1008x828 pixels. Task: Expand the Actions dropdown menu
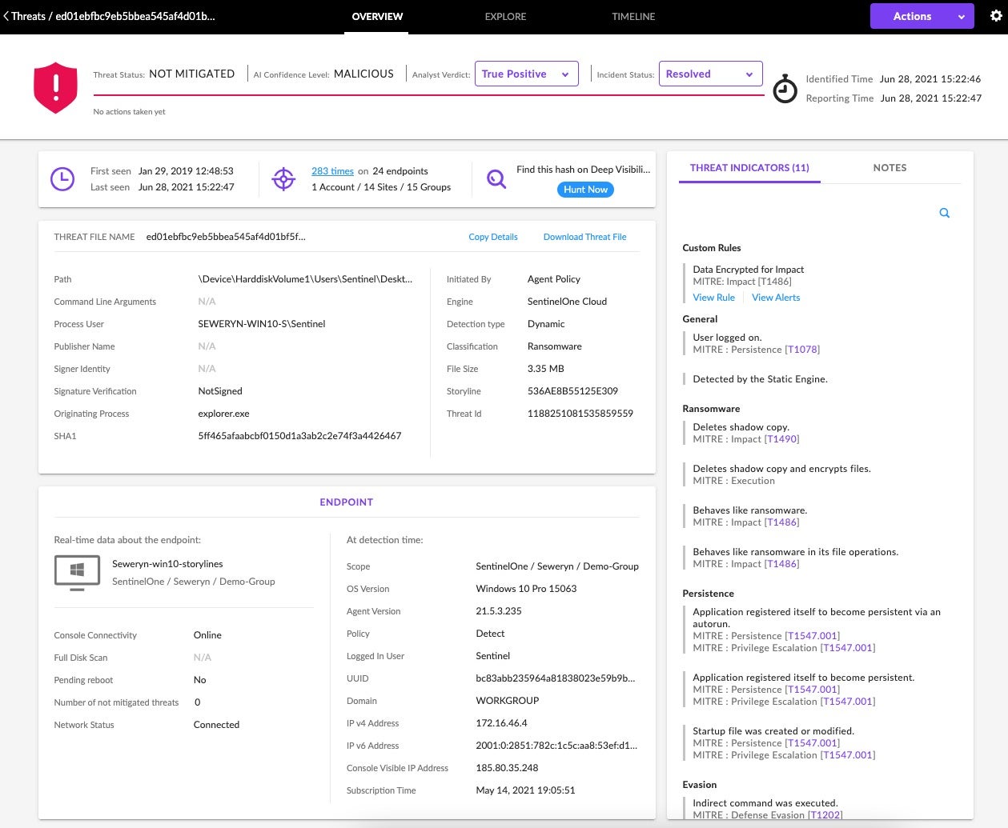coord(922,16)
